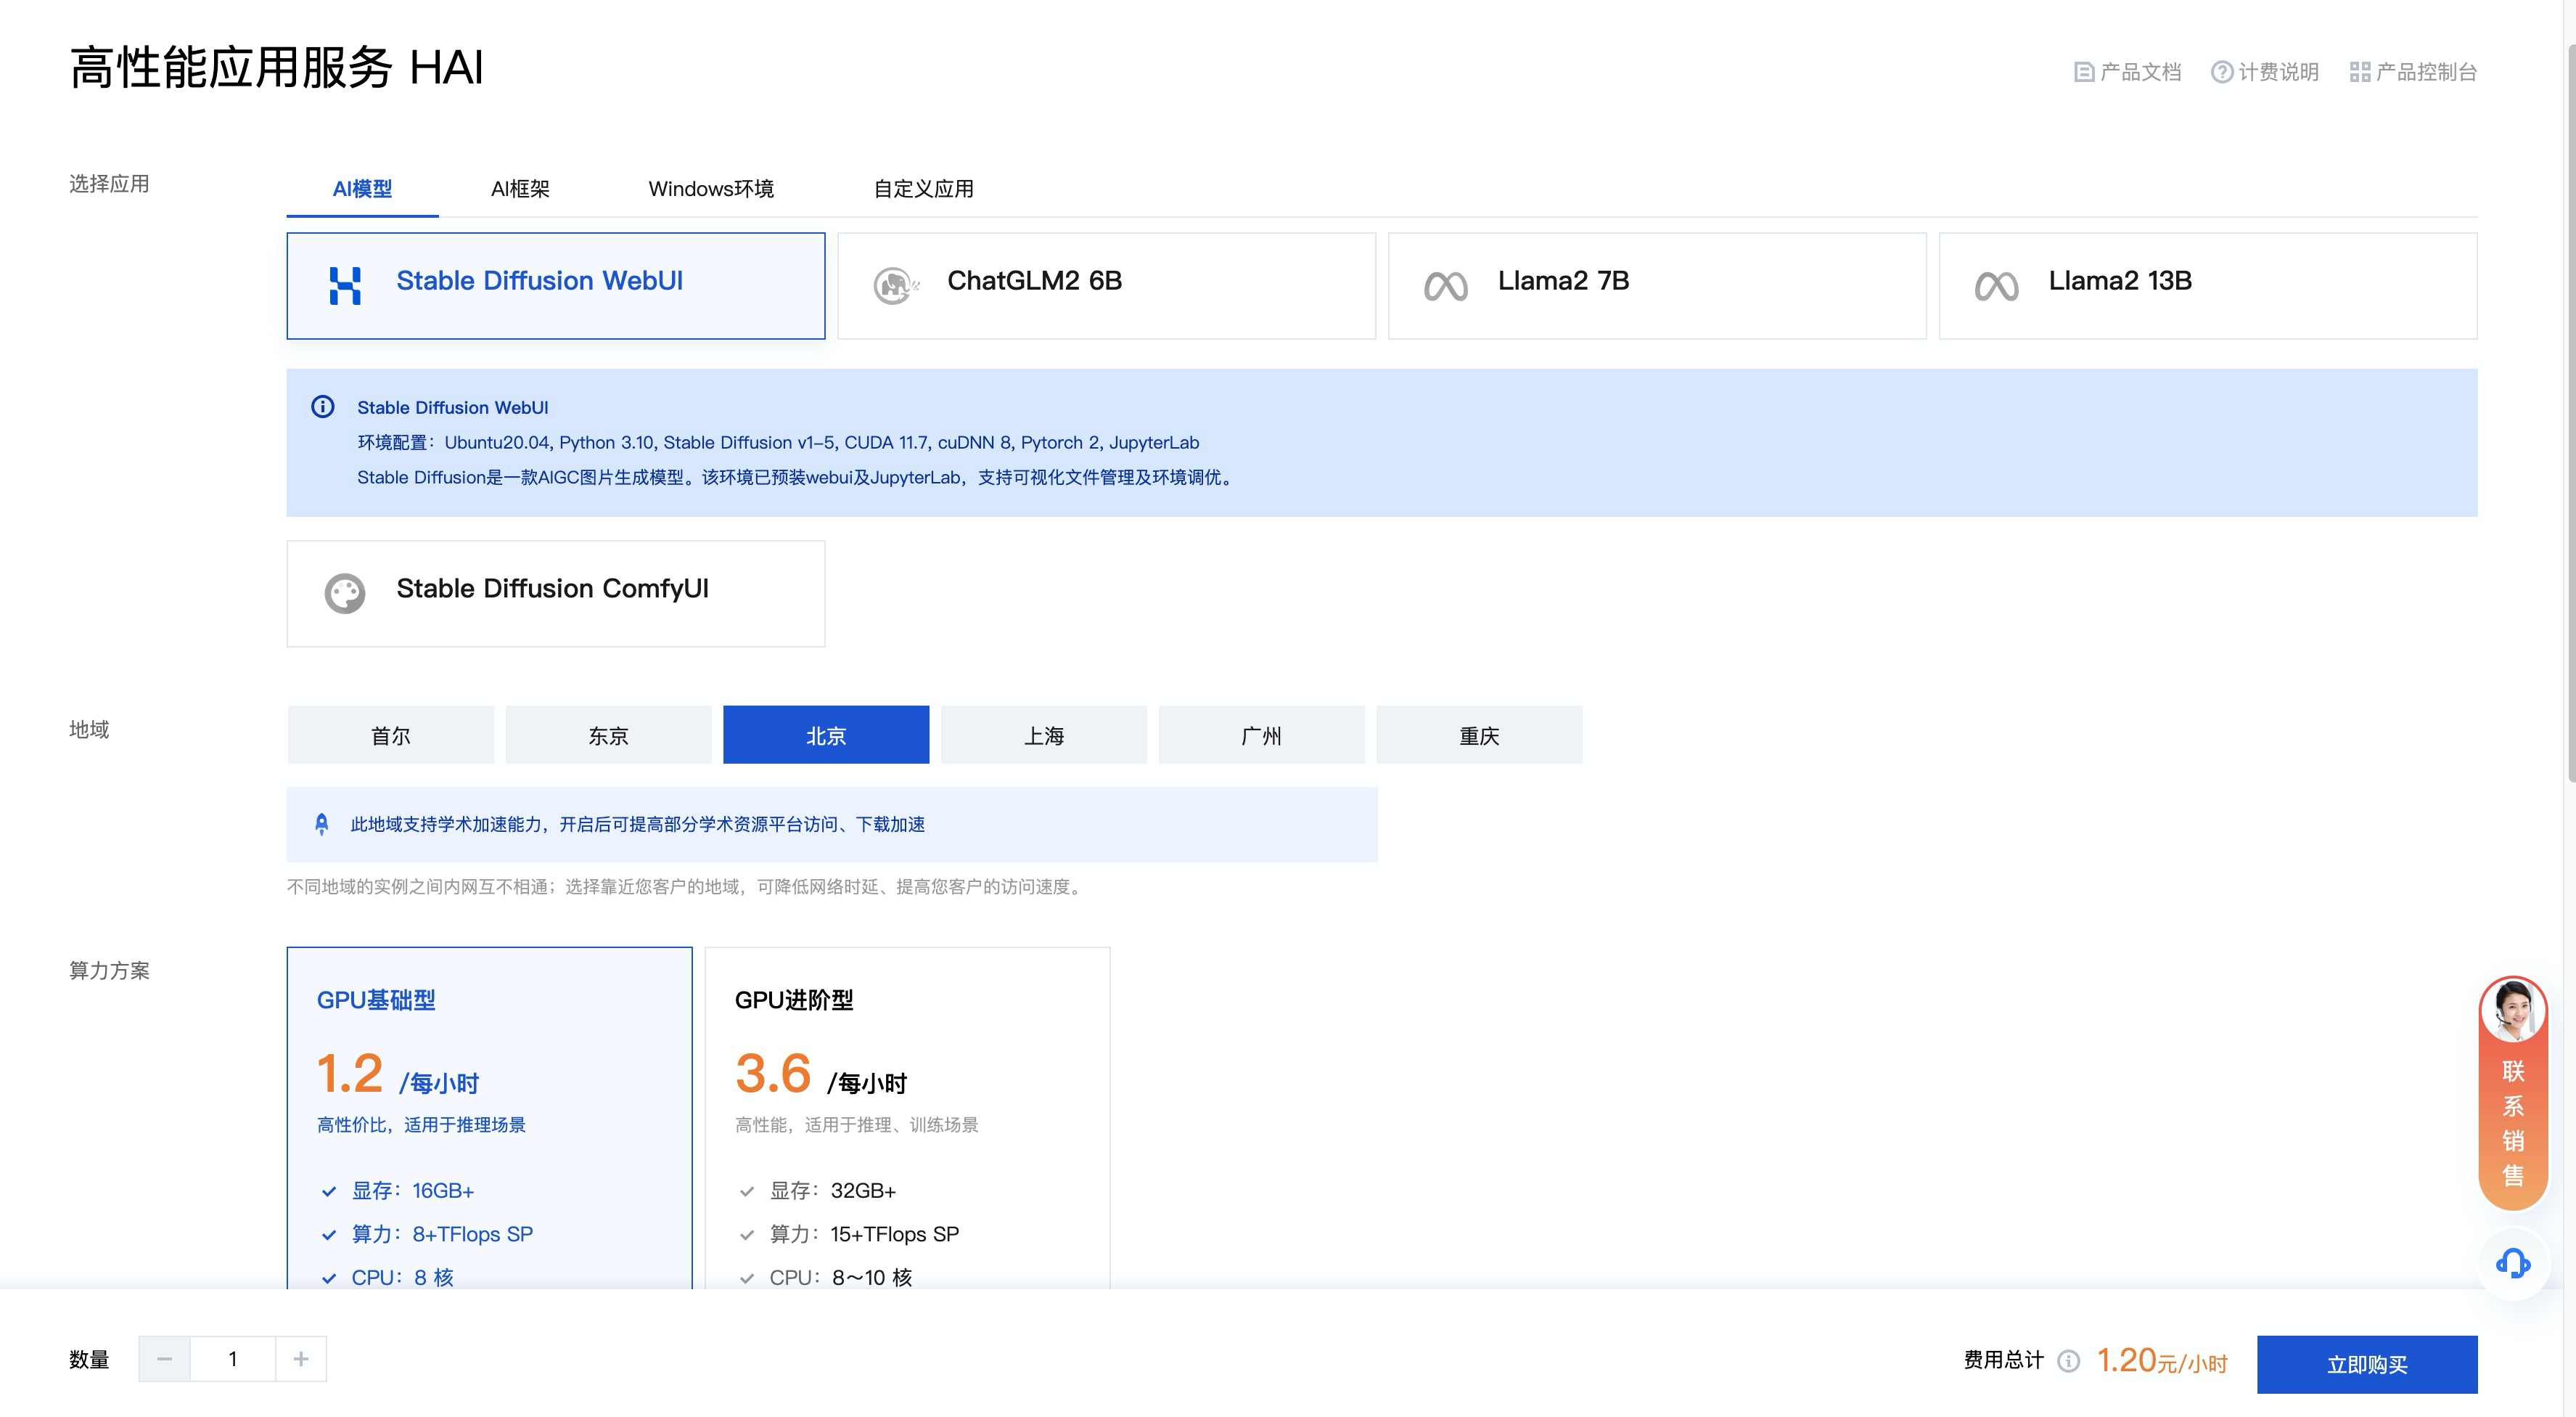
Task: Select the ChatGLM2 6B application card
Action: pos(1107,286)
